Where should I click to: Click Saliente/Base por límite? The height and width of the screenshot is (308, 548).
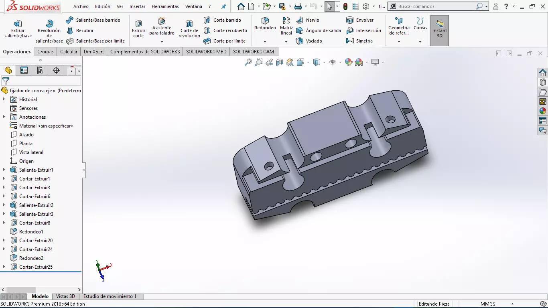[95, 41]
